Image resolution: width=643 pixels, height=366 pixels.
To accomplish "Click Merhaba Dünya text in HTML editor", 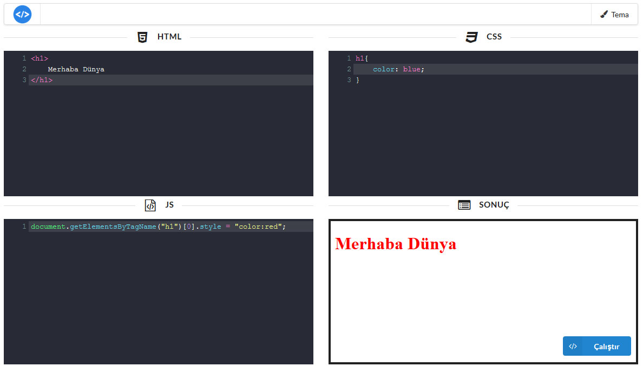I will tap(76, 69).
